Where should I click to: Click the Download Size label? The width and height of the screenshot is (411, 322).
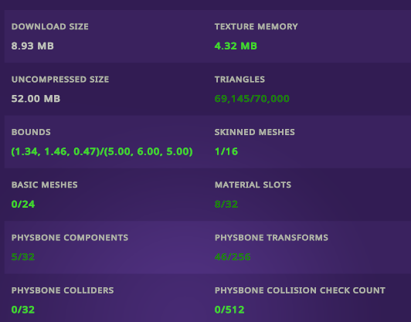49,26
